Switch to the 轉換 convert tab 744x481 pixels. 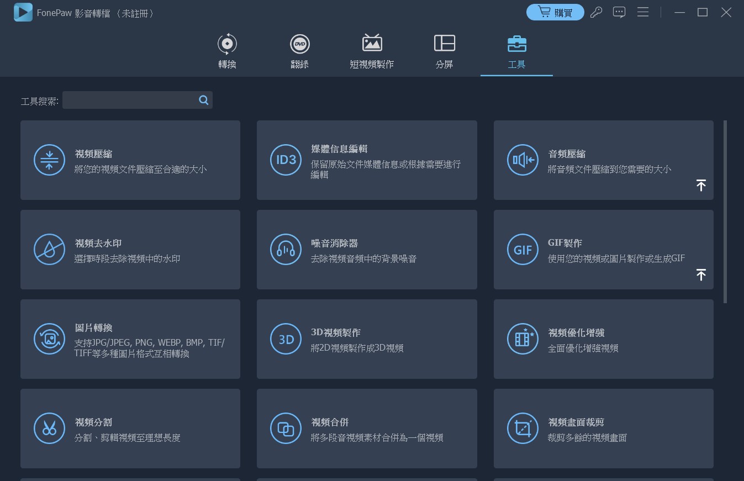click(x=226, y=50)
